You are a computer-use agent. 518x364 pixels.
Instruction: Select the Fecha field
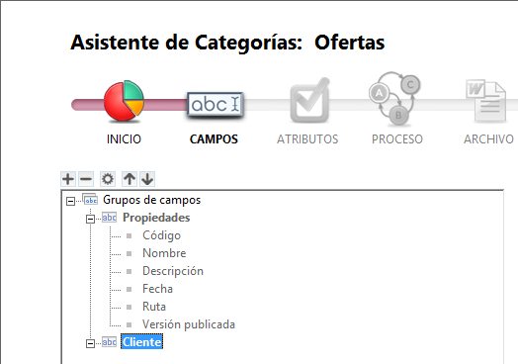coord(157,289)
